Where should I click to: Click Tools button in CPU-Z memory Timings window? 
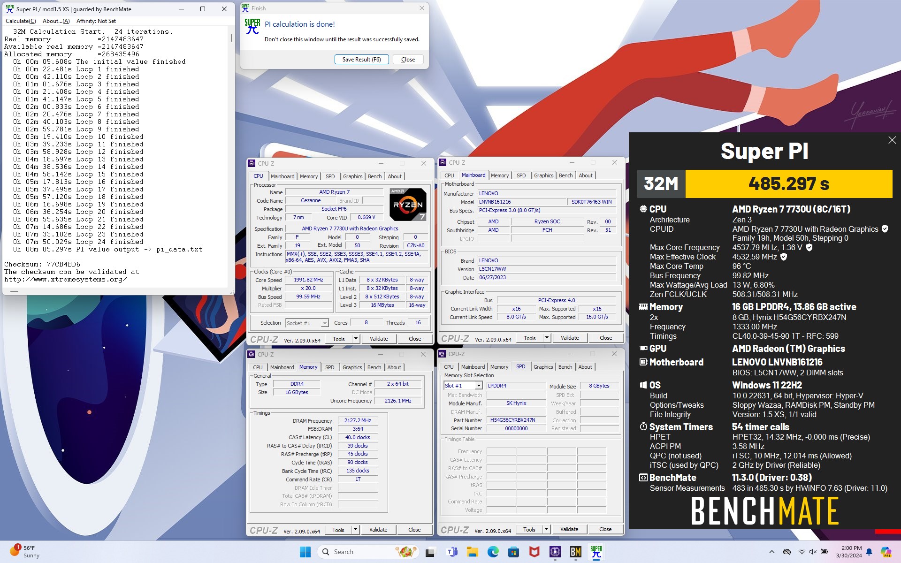(x=338, y=530)
